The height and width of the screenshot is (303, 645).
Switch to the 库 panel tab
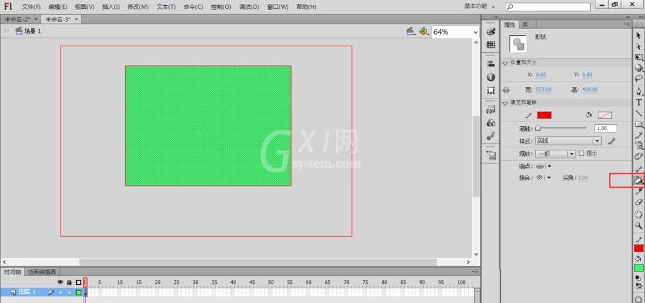tap(524, 24)
